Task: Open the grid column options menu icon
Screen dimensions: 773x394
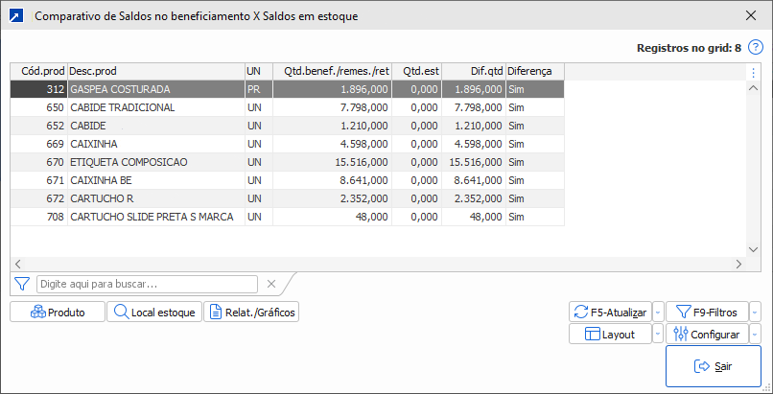Action: (754, 73)
